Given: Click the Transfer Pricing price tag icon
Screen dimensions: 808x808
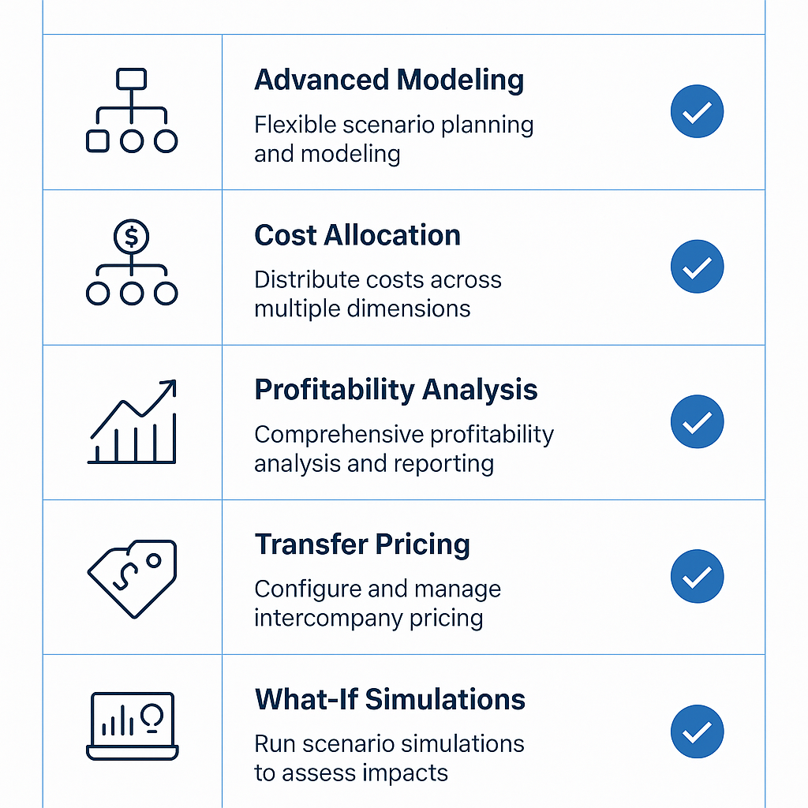Looking at the screenshot, I should point(132,577).
